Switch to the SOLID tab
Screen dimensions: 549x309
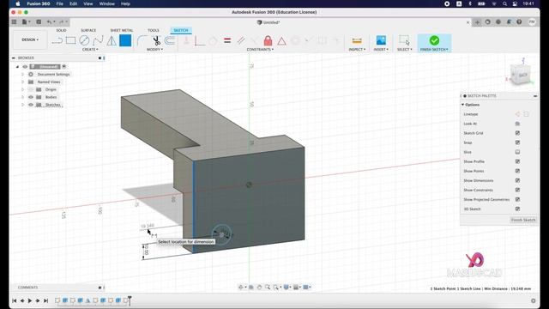tap(61, 31)
